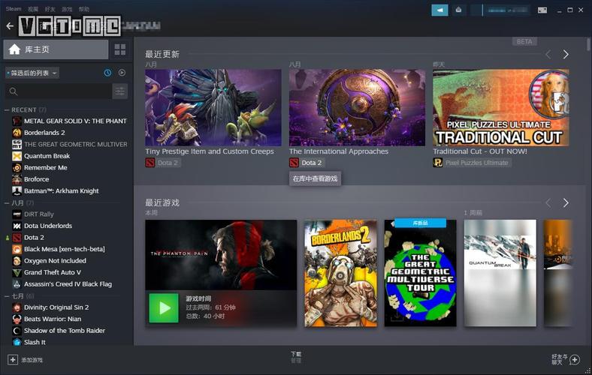The width and height of the screenshot is (592, 375).
Task: Enter Big Picture mode via the controller icon
Action: (x=542, y=10)
